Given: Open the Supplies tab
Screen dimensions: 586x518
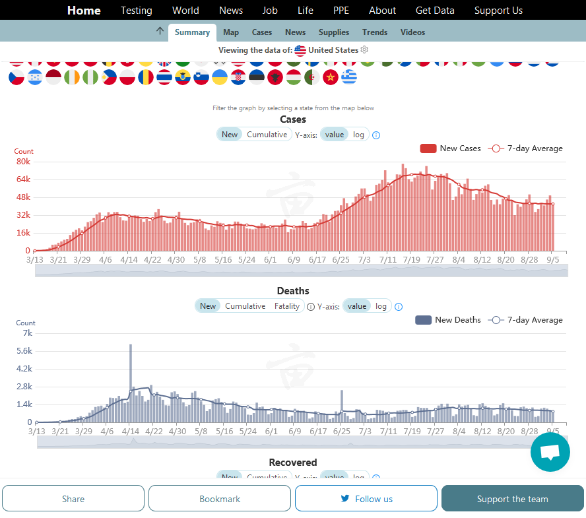Looking at the screenshot, I should click(334, 32).
